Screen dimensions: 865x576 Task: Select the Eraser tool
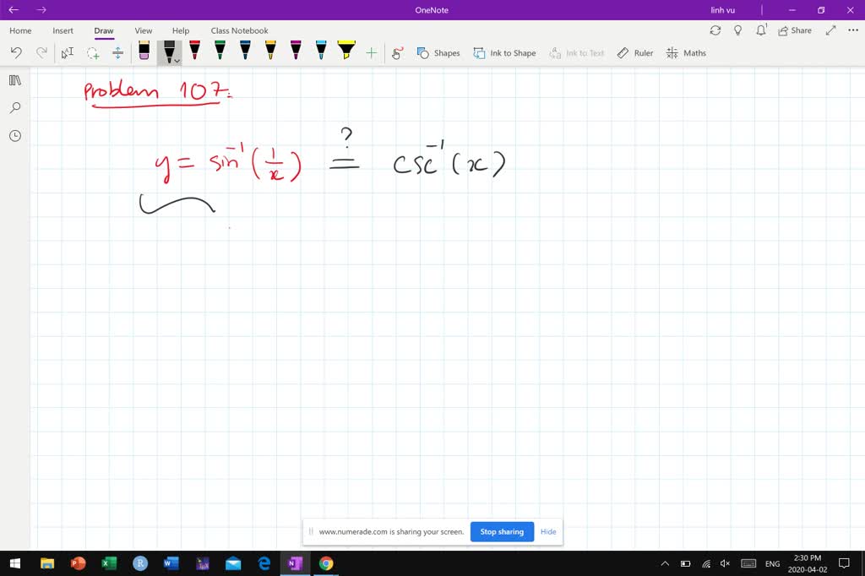[144, 52]
